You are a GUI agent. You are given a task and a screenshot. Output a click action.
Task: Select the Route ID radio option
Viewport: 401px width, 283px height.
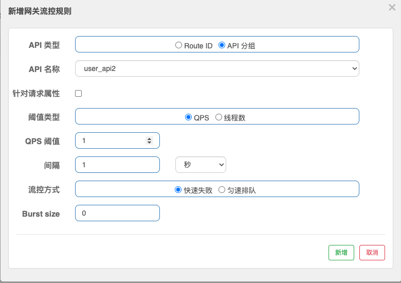click(178, 45)
